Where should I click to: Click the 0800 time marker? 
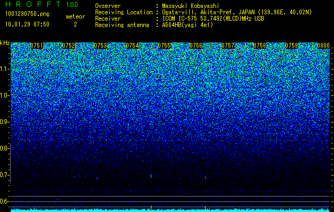(323, 46)
